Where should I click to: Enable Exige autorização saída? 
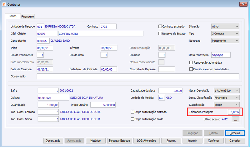(x=132, y=119)
